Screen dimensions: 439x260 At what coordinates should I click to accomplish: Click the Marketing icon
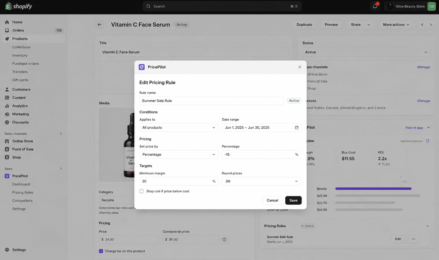[7, 114]
